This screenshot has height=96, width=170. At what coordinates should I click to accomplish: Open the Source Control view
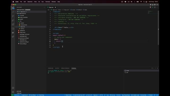(13, 16)
